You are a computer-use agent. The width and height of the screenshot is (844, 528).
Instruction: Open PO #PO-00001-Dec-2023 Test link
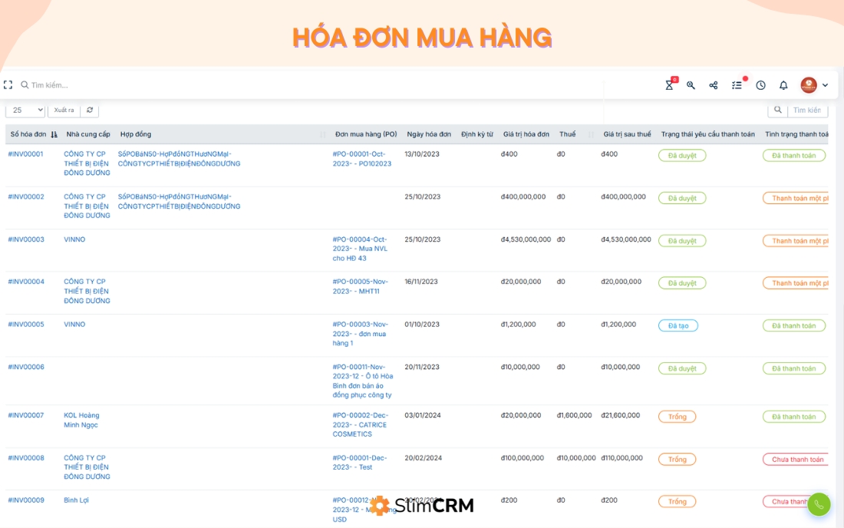pyautogui.click(x=359, y=462)
